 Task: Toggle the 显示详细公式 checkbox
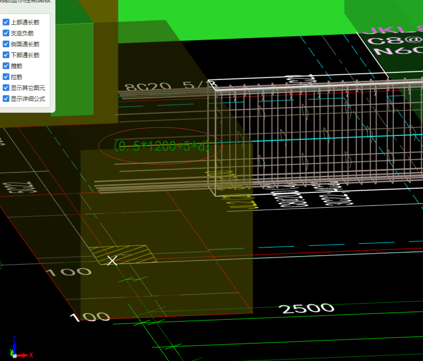click(x=6, y=98)
